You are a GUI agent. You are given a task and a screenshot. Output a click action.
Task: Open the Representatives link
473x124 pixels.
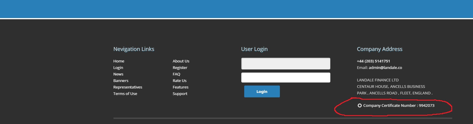(127, 87)
